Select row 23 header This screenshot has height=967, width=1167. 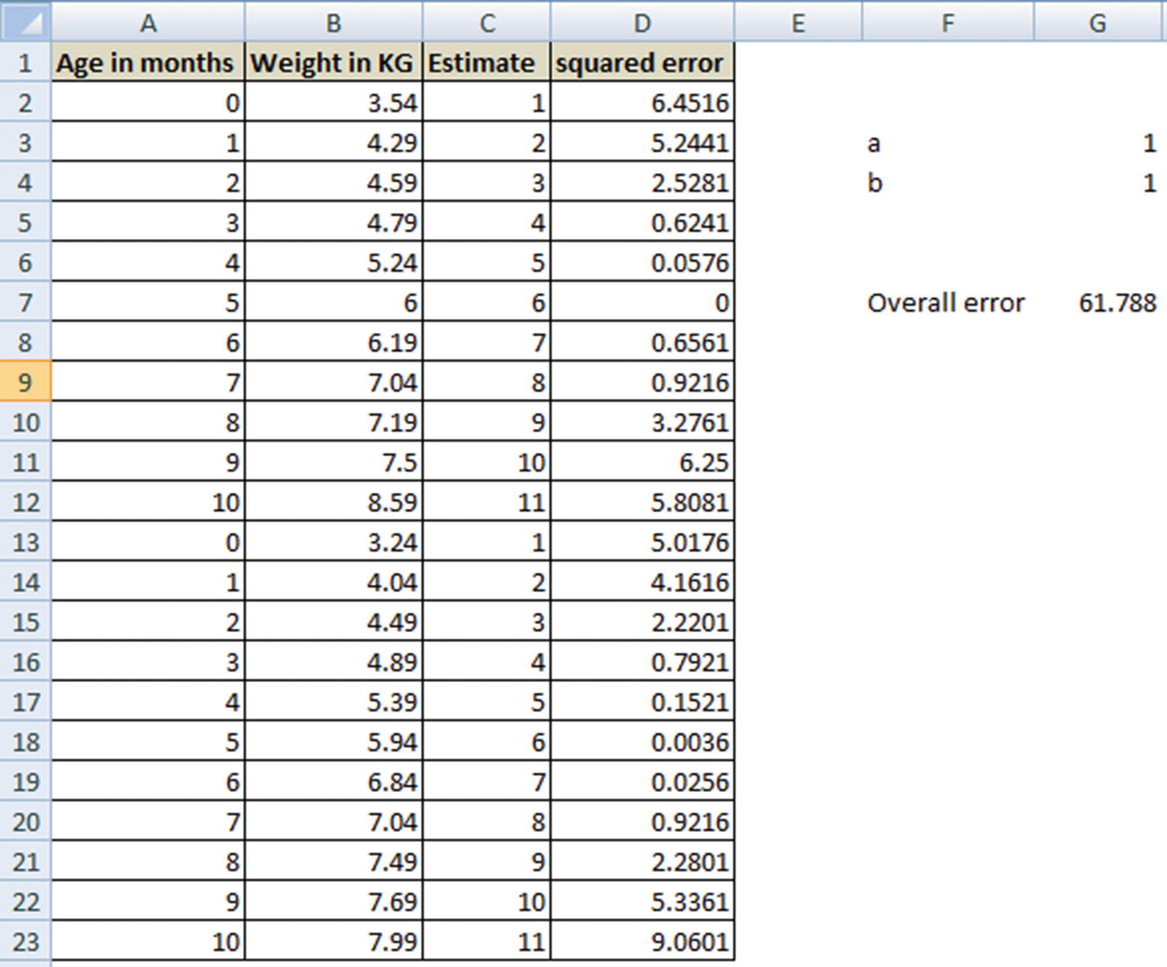[x=25, y=942]
